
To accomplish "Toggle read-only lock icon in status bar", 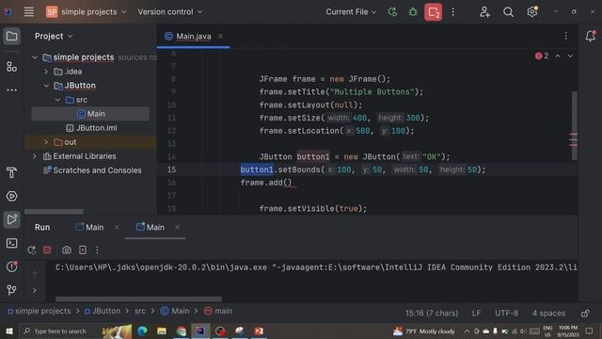I will pyautogui.click(x=585, y=314).
